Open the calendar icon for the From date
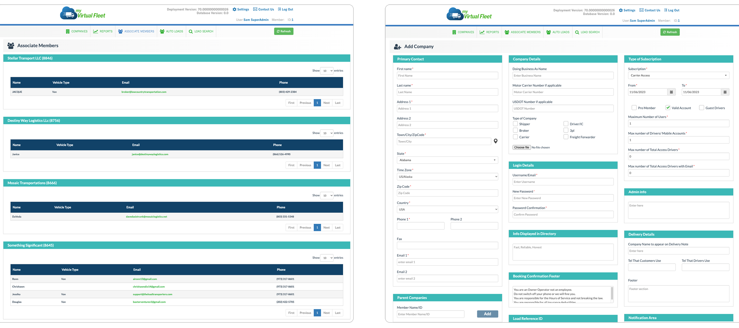This screenshot has height=328, width=739. point(671,92)
